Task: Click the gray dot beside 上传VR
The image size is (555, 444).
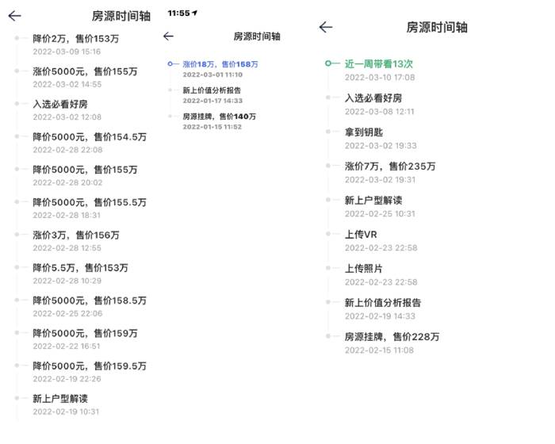Action: click(x=328, y=234)
